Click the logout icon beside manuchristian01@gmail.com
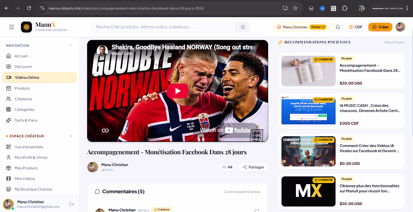 click(x=72, y=204)
